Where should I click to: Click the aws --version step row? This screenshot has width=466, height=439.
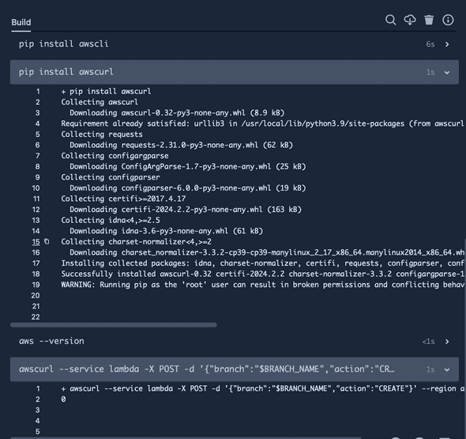coord(235,341)
